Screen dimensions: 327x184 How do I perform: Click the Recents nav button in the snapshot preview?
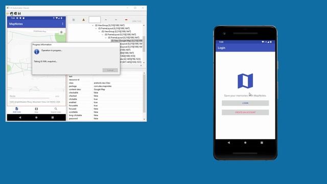pyautogui.click(x=53, y=118)
